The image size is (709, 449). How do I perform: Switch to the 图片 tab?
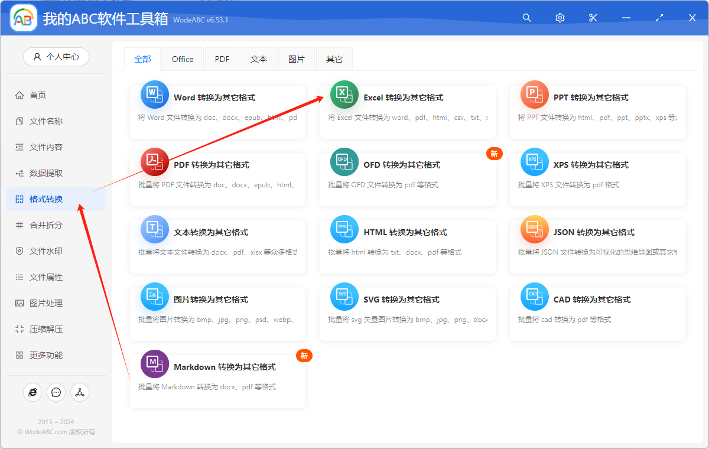pyautogui.click(x=297, y=59)
